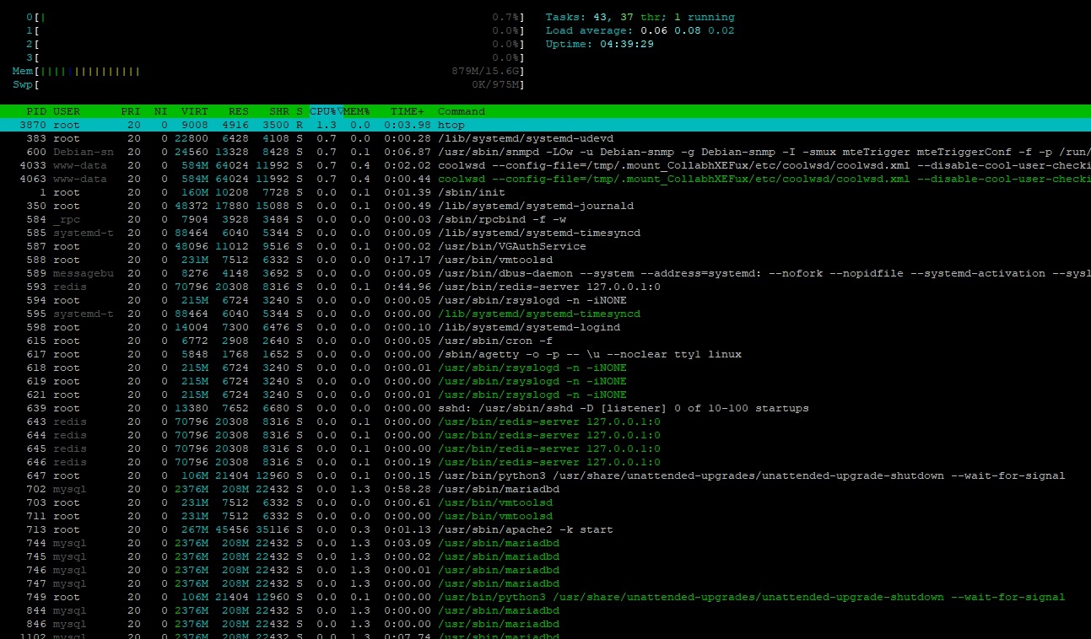Click the PRI column header
1091x639 pixels.
pyautogui.click(x=131, y=111)
